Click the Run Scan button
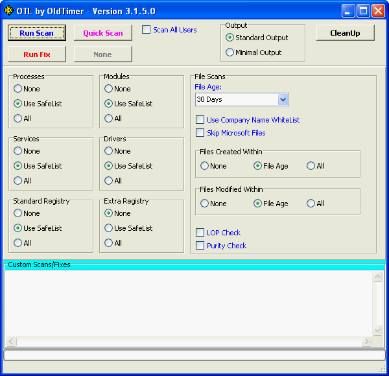 37,33
